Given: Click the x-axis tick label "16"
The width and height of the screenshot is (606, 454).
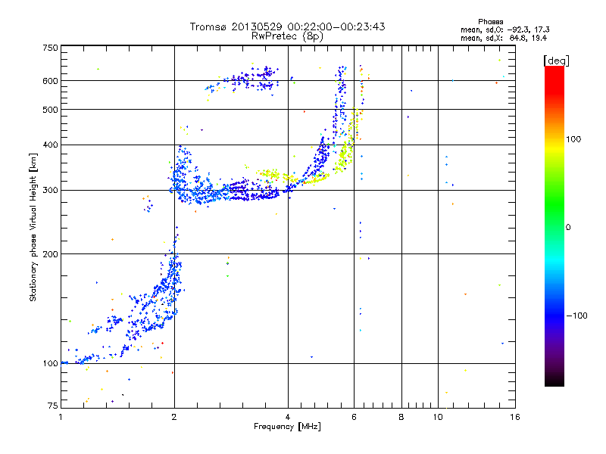Looking at the screenshot, I should click(x=515, y=417).
